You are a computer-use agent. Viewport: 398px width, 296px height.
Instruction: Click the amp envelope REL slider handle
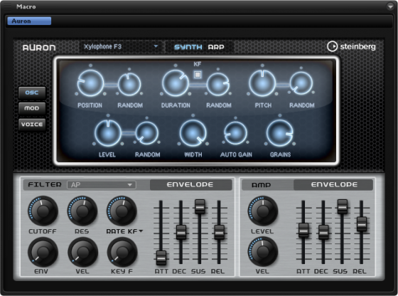pos(362,224)
